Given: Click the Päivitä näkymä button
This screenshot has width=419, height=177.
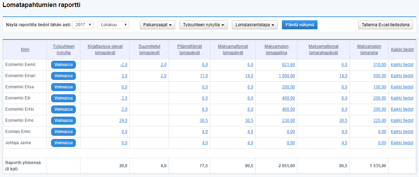Looking at the screenshot, I should [x=300, y=25].
